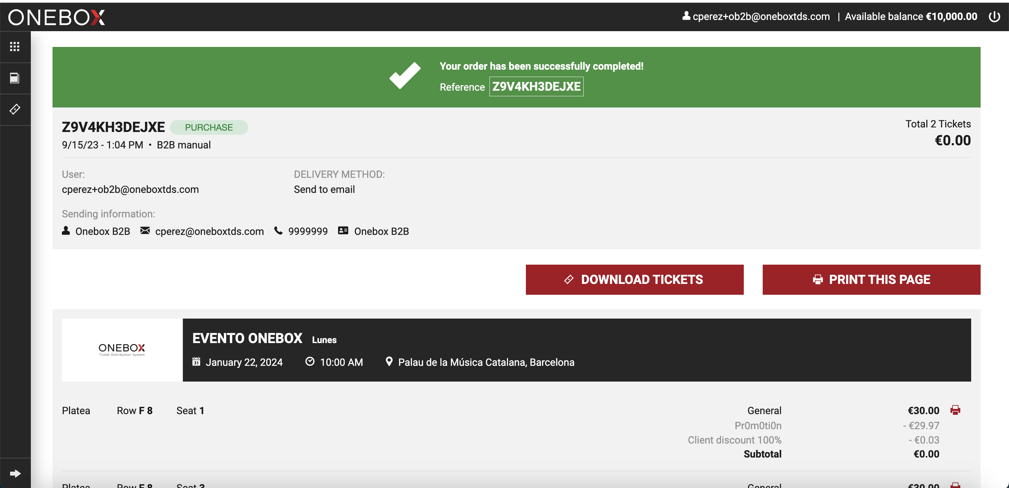Image resolution: width=1009 pixels, height=488 pixels.
Task: Click the phone icon beside 9999999
Action: (278, 230)
